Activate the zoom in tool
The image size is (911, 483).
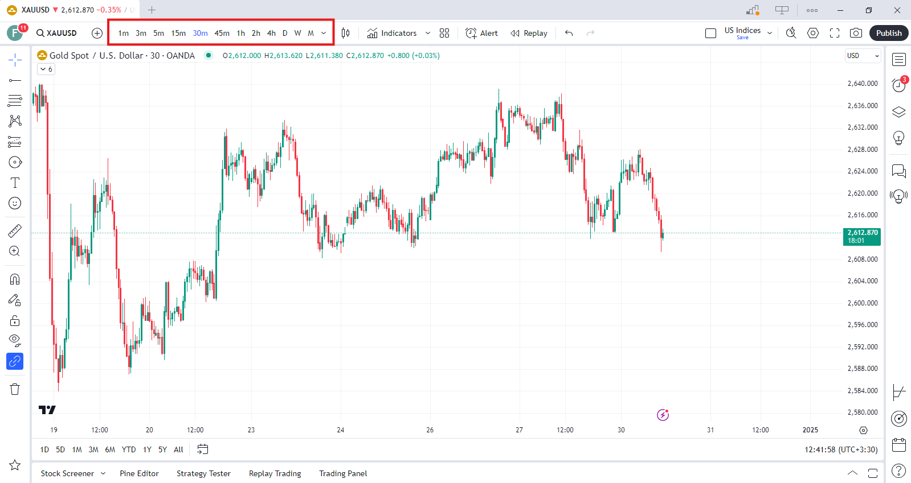point(15,251)
